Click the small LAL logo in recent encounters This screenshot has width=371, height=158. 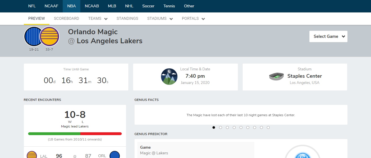[32, 155]
